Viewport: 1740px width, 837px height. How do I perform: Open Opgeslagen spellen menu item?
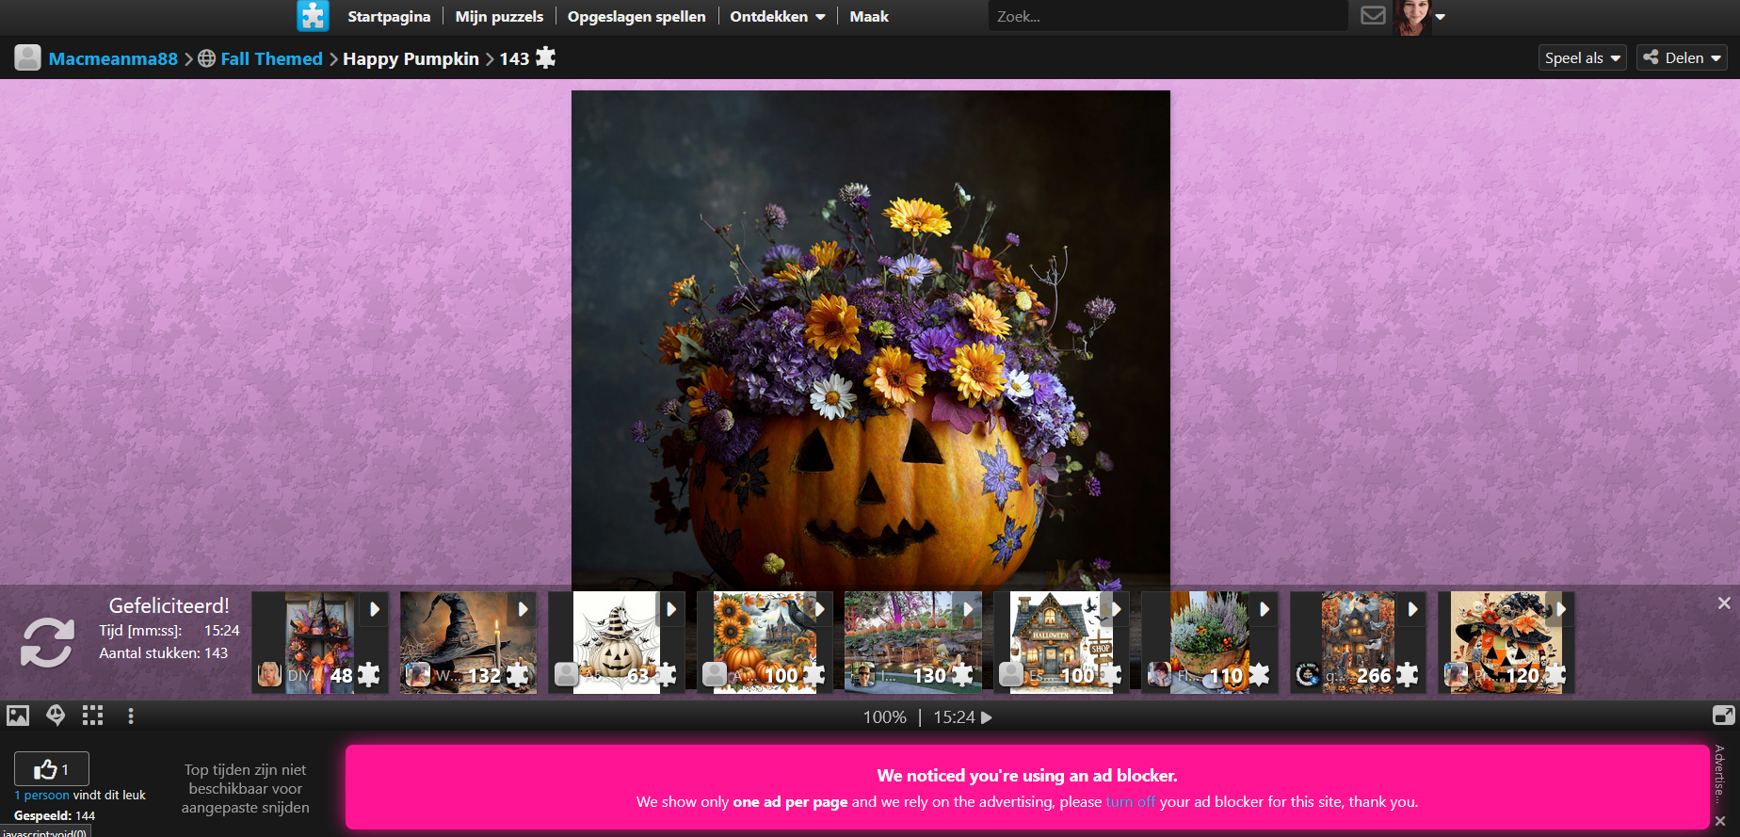(x=636, y=17)
